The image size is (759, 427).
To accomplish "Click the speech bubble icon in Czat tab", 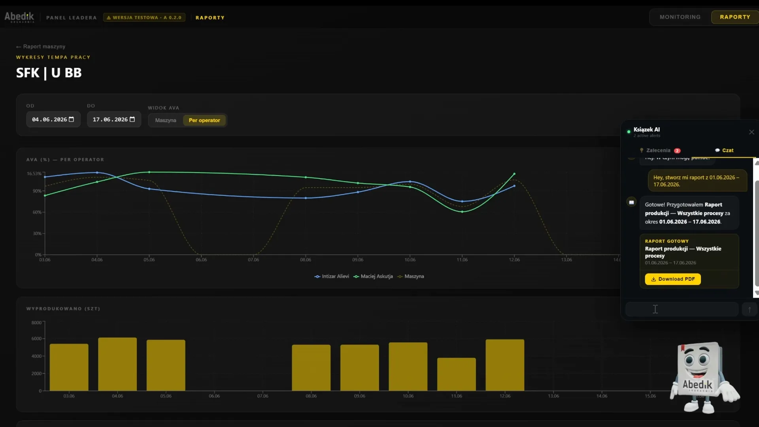I will click(x=717, y=150).
